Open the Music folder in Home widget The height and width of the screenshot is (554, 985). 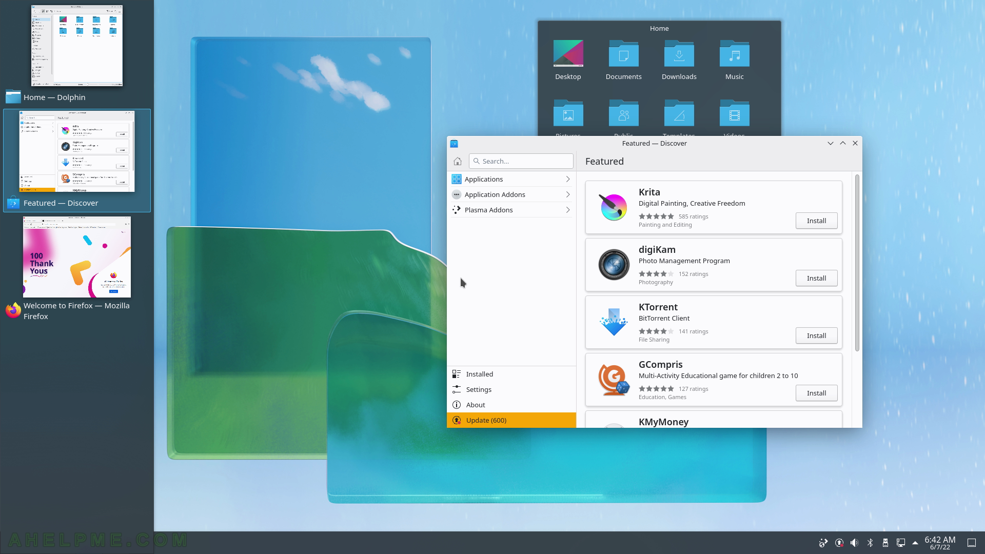734,60
